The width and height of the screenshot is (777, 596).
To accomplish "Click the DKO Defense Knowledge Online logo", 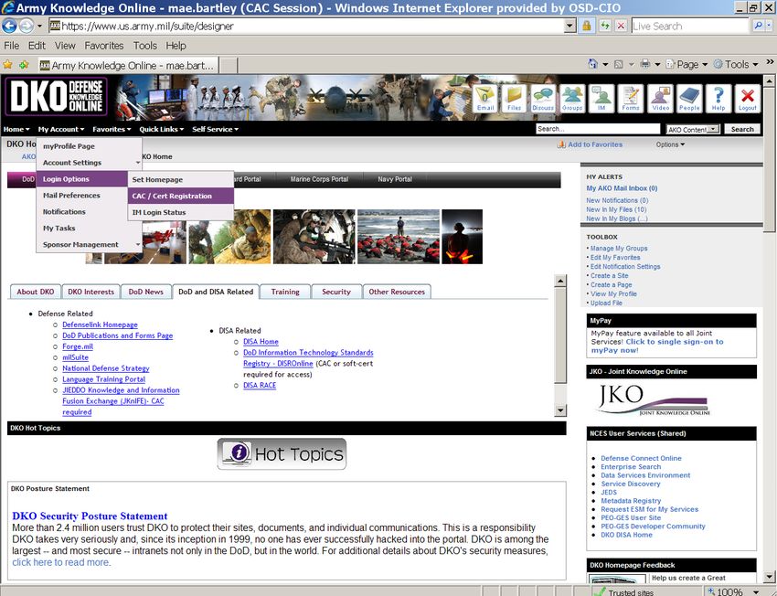I will coord(56,96).
